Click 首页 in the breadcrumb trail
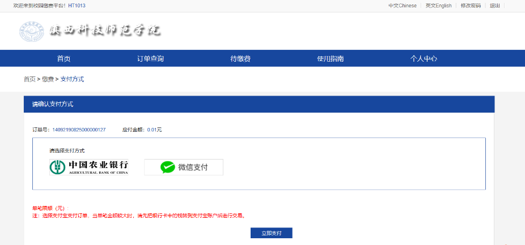 29,79
